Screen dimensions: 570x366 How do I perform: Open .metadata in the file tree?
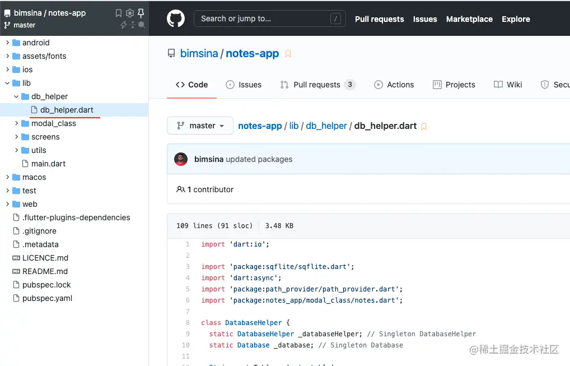pos(40,244)
